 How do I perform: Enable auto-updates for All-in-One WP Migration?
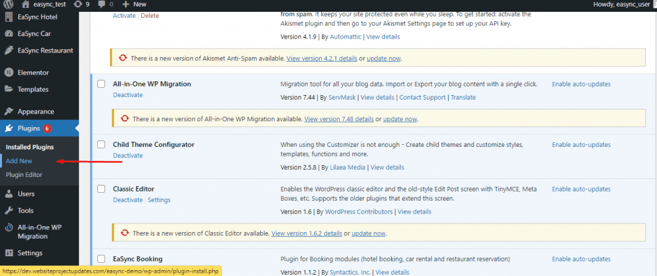point(581,84)
